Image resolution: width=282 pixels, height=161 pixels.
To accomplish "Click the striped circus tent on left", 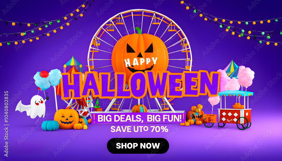I will coord(73,65).
